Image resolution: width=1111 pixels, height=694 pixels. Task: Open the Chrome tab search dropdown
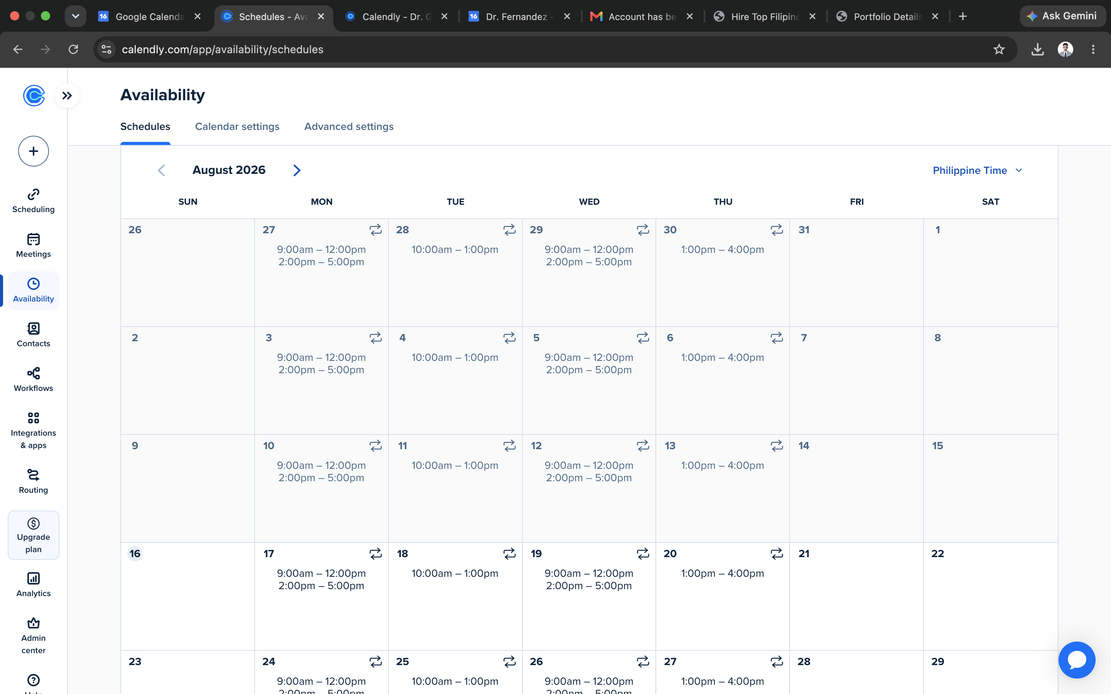coord(75,17)
